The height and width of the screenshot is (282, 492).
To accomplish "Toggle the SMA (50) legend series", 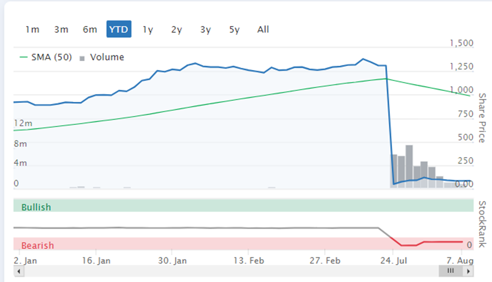I will [46, 57].
